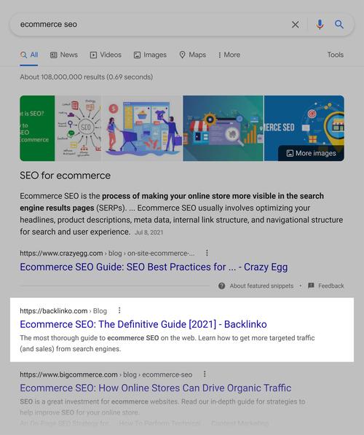Viewport: 364px width, 435px height.
Task: Switch to the Videos tab
Action: (106, 55)
